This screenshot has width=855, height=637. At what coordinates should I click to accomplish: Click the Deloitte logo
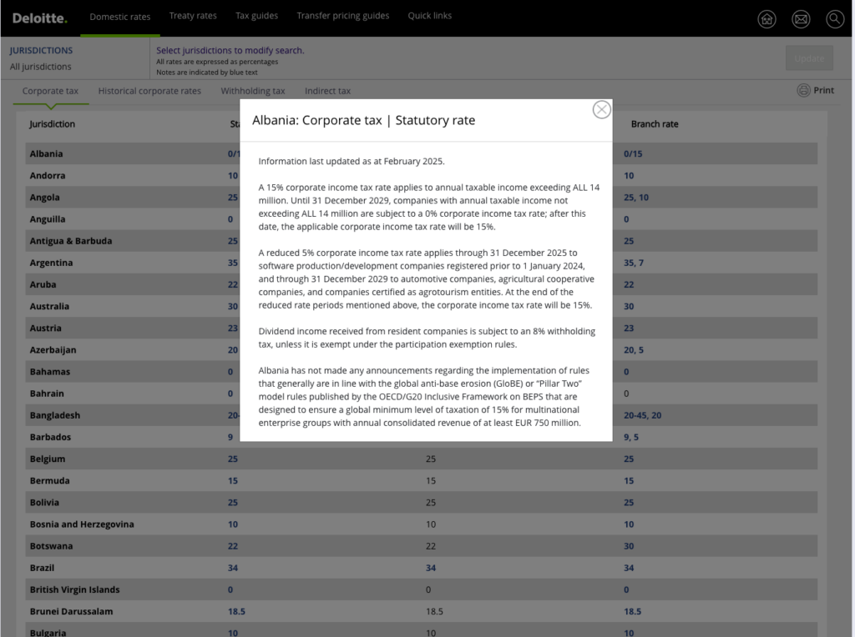[40, 18]
